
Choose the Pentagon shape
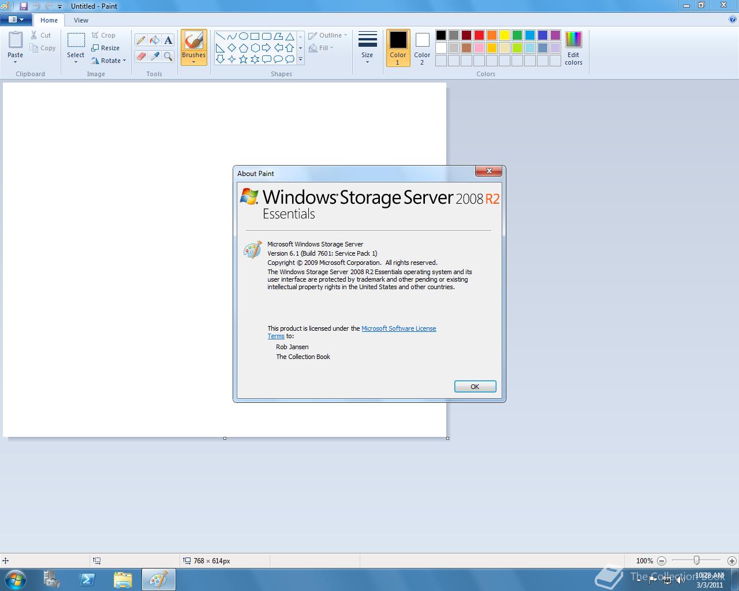243,47
